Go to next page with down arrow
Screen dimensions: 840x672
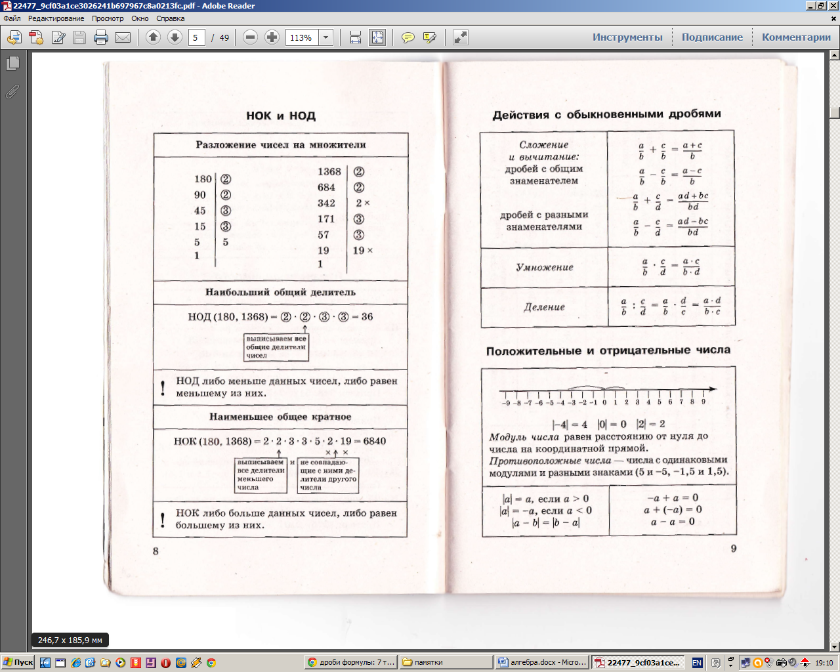pyautogui.click(x=175, y=37)
